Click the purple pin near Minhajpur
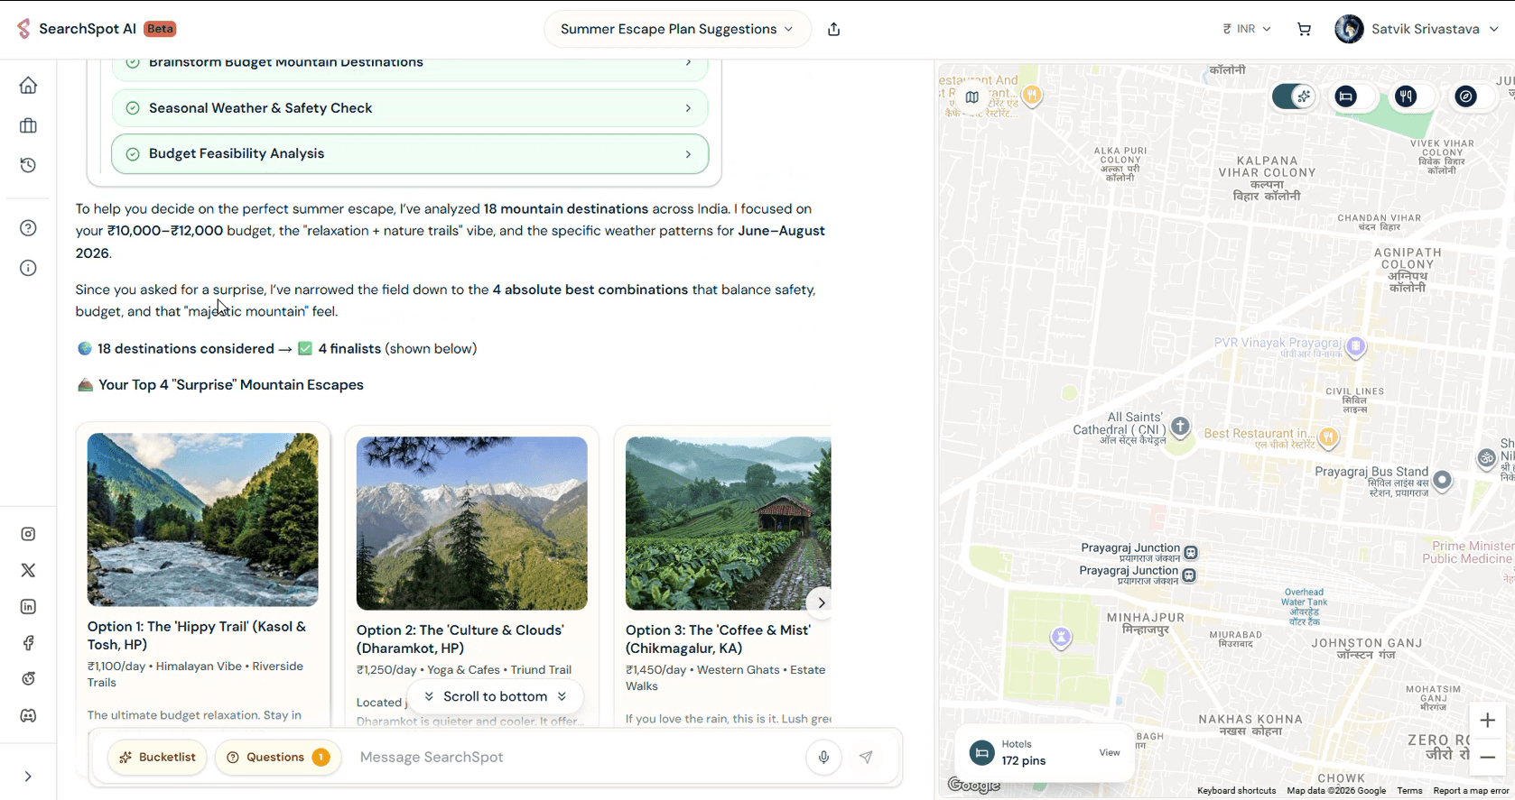 coord(1061,638)
